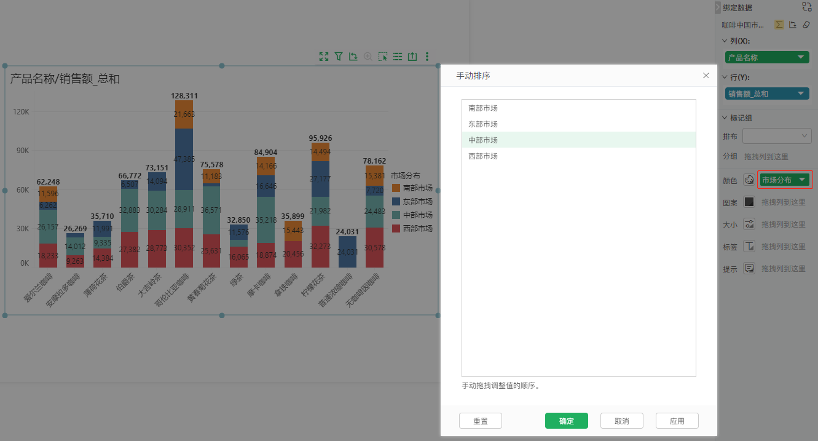Image resolution: width=818 pixels, height=441 pixels.
Task: Open the chart filter funnel icon
Action: (339, 57)
